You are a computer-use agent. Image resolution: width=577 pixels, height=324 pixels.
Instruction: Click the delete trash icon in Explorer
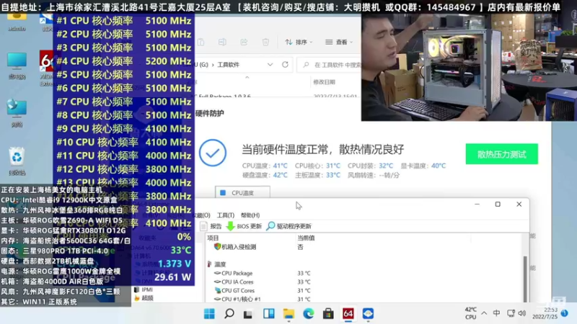point(265,42)
